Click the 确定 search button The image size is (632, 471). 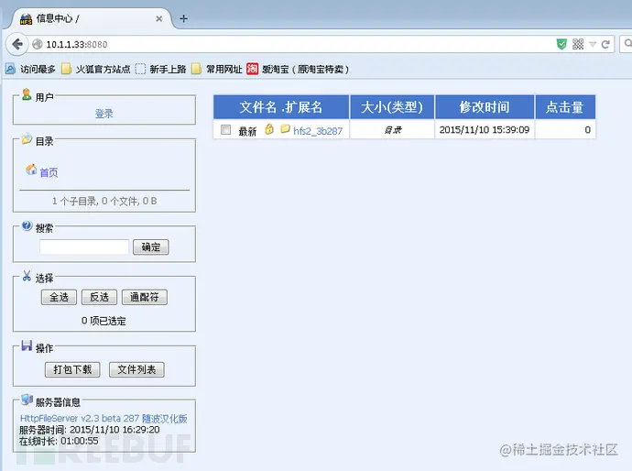(151, 246)
